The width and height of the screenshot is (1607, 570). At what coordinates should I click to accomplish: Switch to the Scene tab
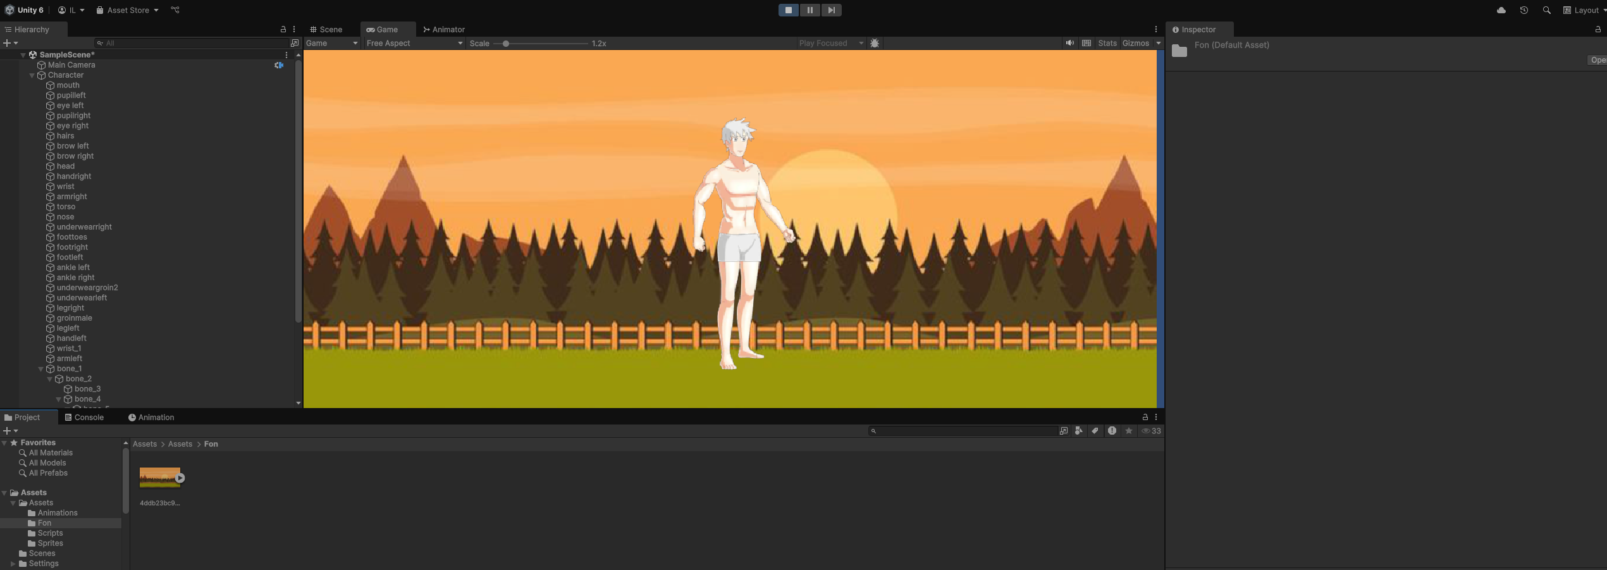pyautogui.click(x=326, y=30)
